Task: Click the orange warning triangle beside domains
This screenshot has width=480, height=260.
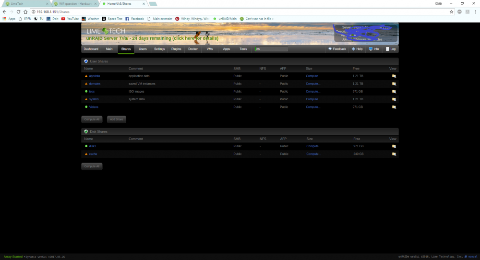Action: click(x=86, y=83)
